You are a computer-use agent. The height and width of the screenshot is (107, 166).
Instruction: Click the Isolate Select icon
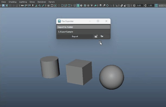point(116,5)
